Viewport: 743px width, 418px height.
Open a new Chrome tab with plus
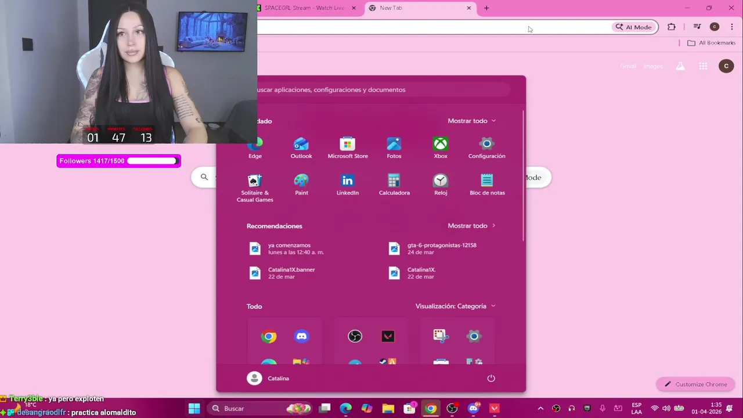pos(486,8)
